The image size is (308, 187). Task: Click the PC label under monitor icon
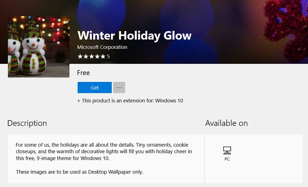click(x=227, y=159)
